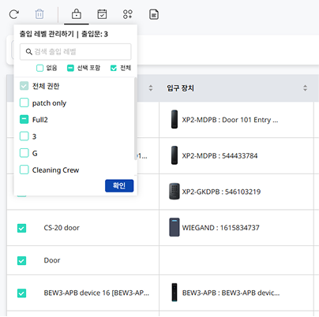Enable the Cleaning Crew checkbox
The width and height of the screenshot is (319, 317).
tap(24, 170)
